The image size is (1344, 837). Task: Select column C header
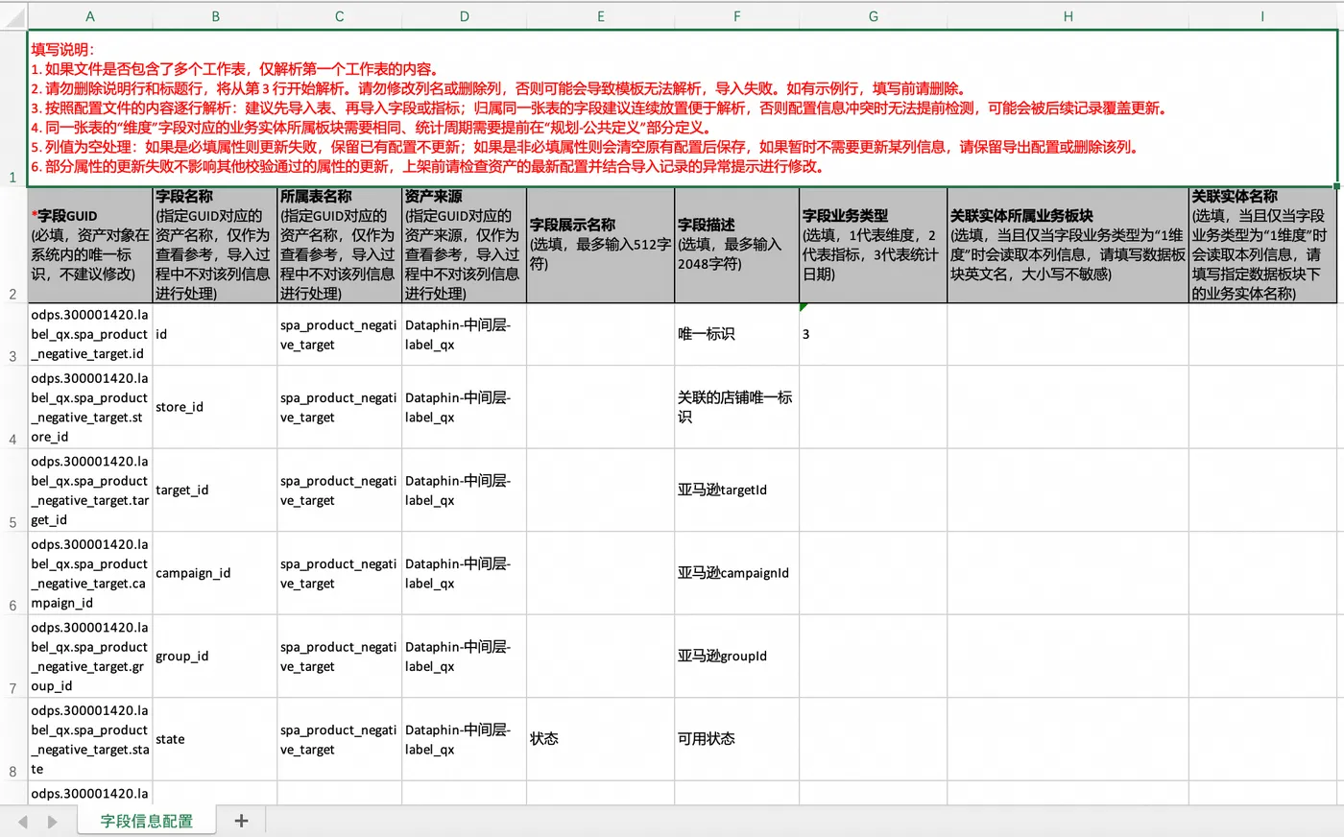[340, 16]
